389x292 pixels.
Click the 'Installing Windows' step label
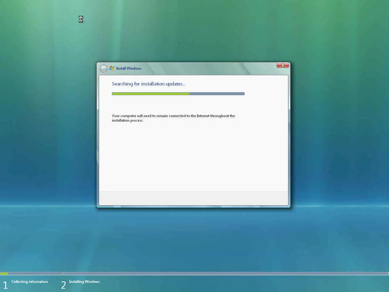[84, 282]
